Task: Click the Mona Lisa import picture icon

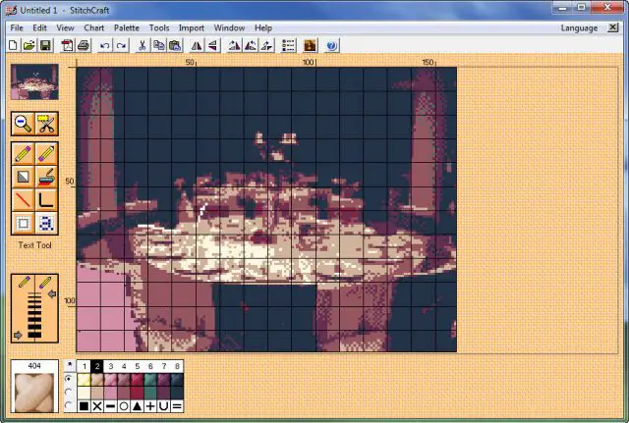Action: (x=310, y=46)
